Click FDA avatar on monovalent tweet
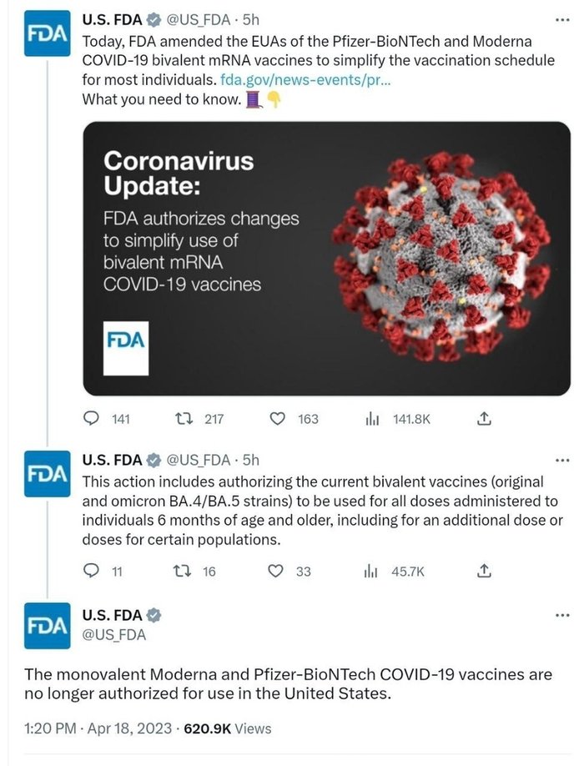Image resolution: width=584 pixels, height=766 pixels. pyautogui.click(x=48, y=626)
